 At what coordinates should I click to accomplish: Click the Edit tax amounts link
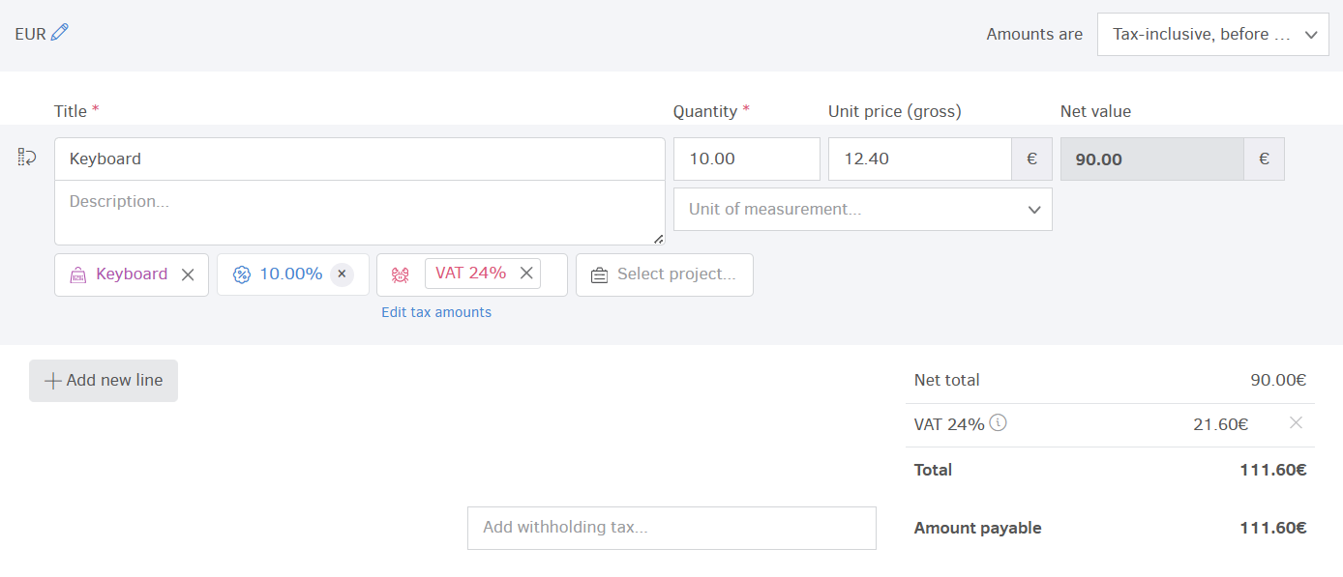tap(436, 311)
